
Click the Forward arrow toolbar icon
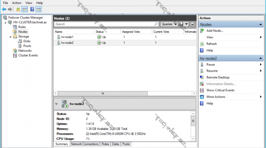(10, 9)
